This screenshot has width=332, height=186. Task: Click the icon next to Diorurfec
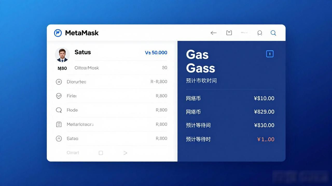59,82
